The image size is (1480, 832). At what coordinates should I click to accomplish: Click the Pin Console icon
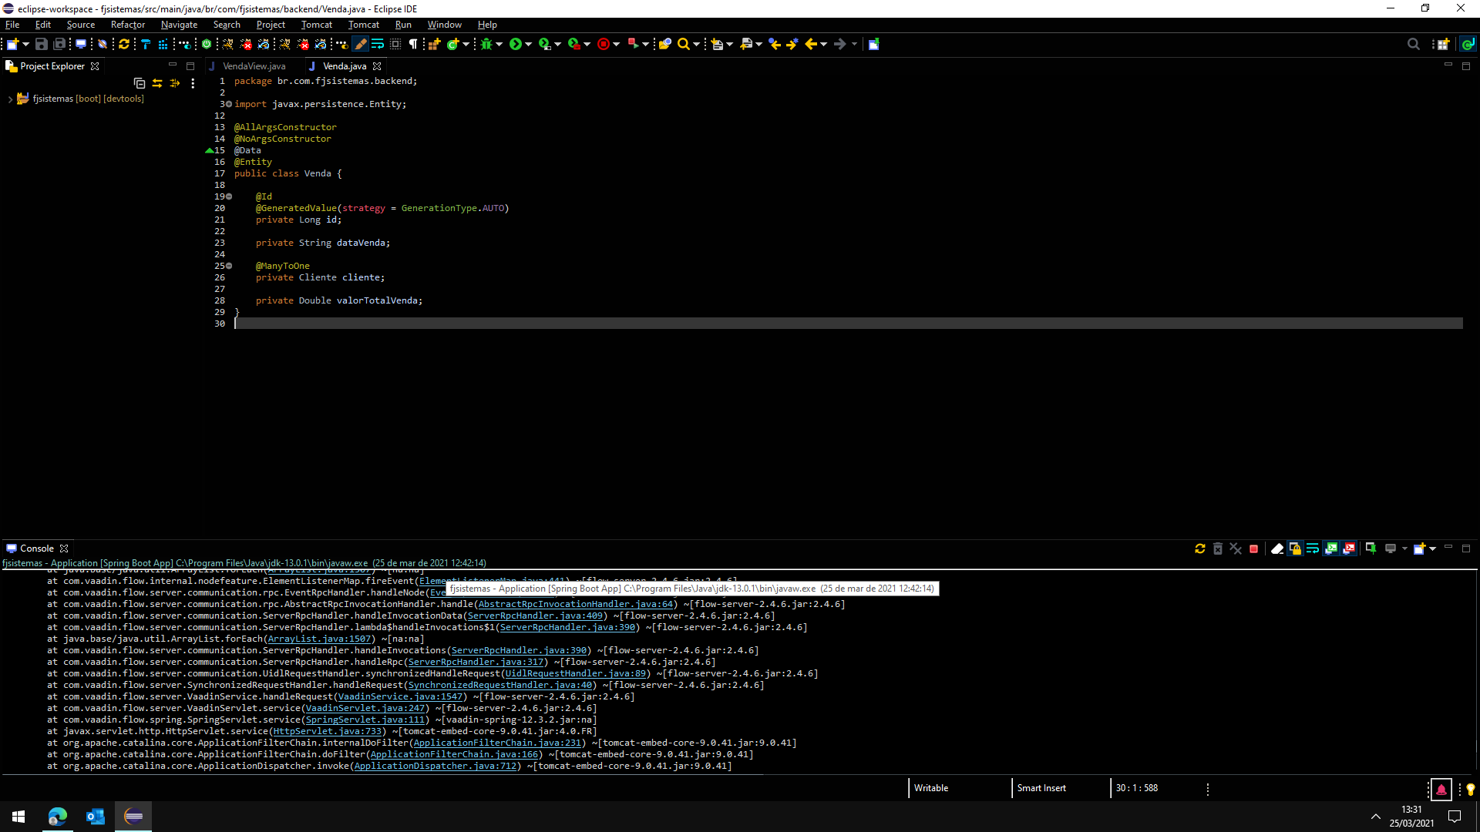coord(1371,549)
